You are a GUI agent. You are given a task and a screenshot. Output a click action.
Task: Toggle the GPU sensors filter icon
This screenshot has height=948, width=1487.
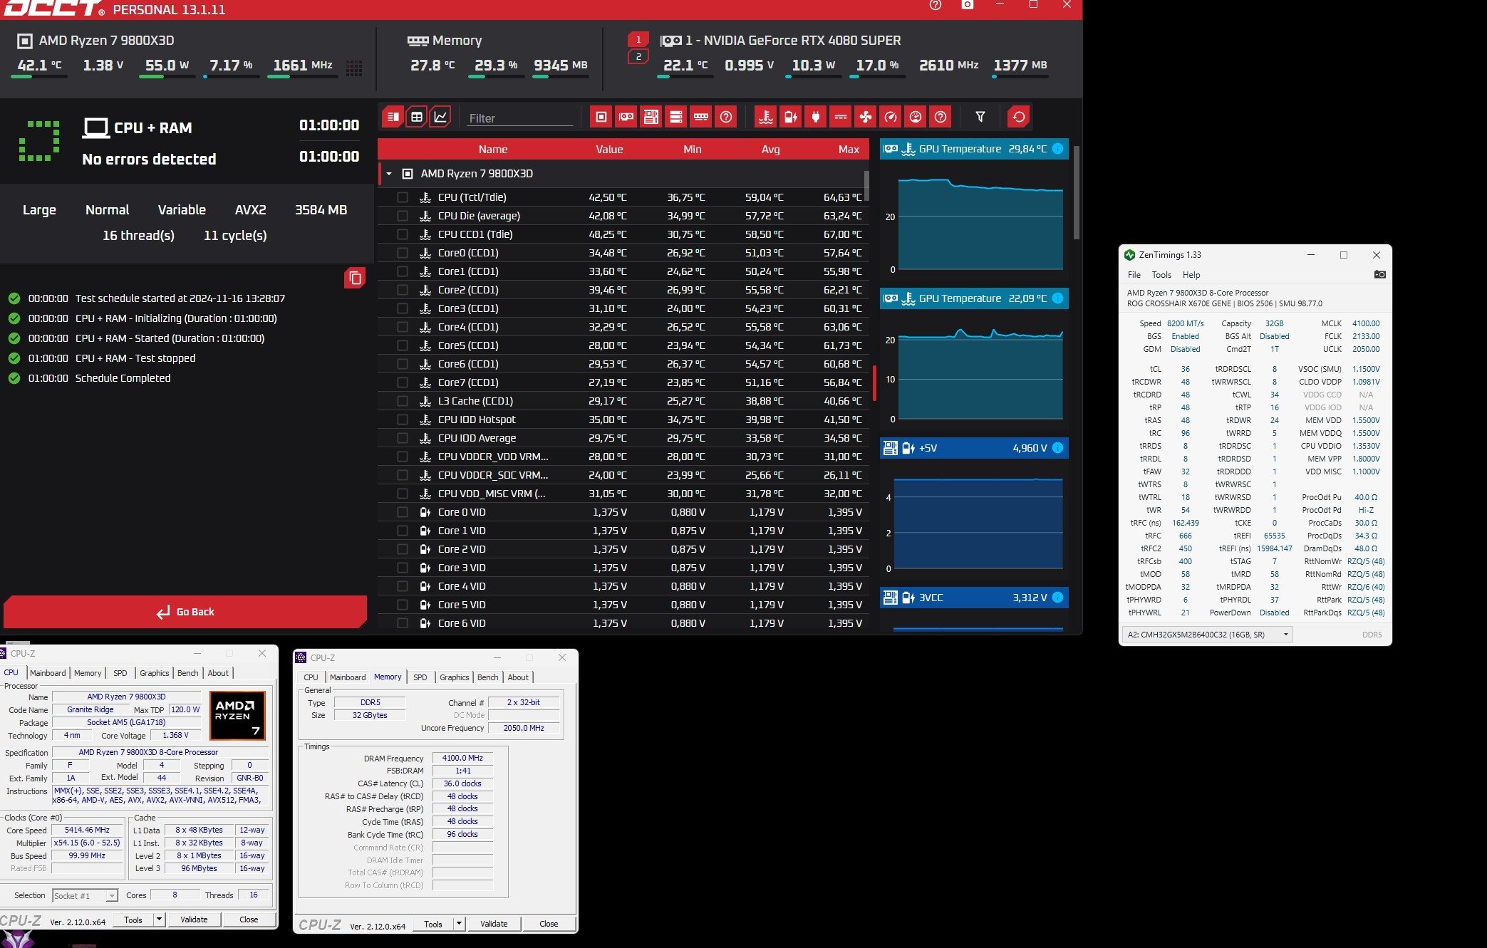[x=626, y=117]
